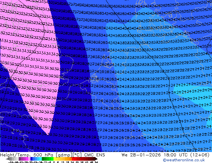
Task: Click the date "We 28-01-2026"
Action: pos(141,155)
